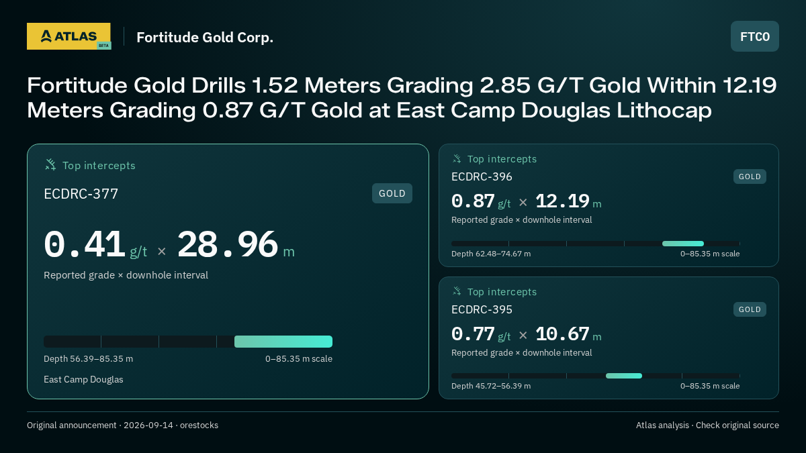Click the Depth 45.72–56.39 m label
806x453 pixels.
click(x=491, y=386)
